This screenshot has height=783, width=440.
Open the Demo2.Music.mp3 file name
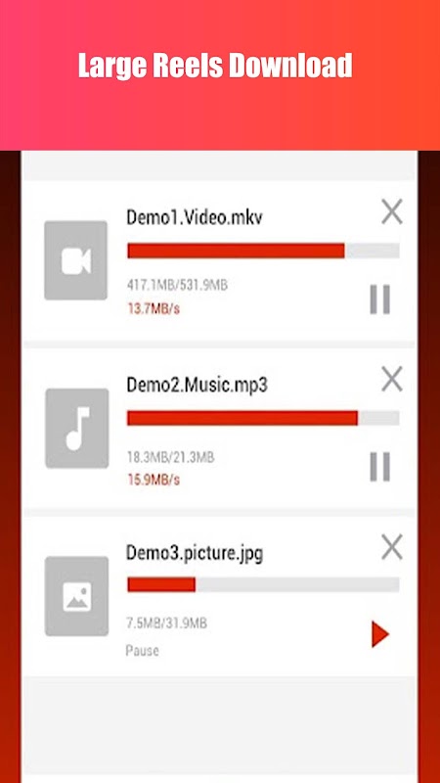[x=198, y=386]
